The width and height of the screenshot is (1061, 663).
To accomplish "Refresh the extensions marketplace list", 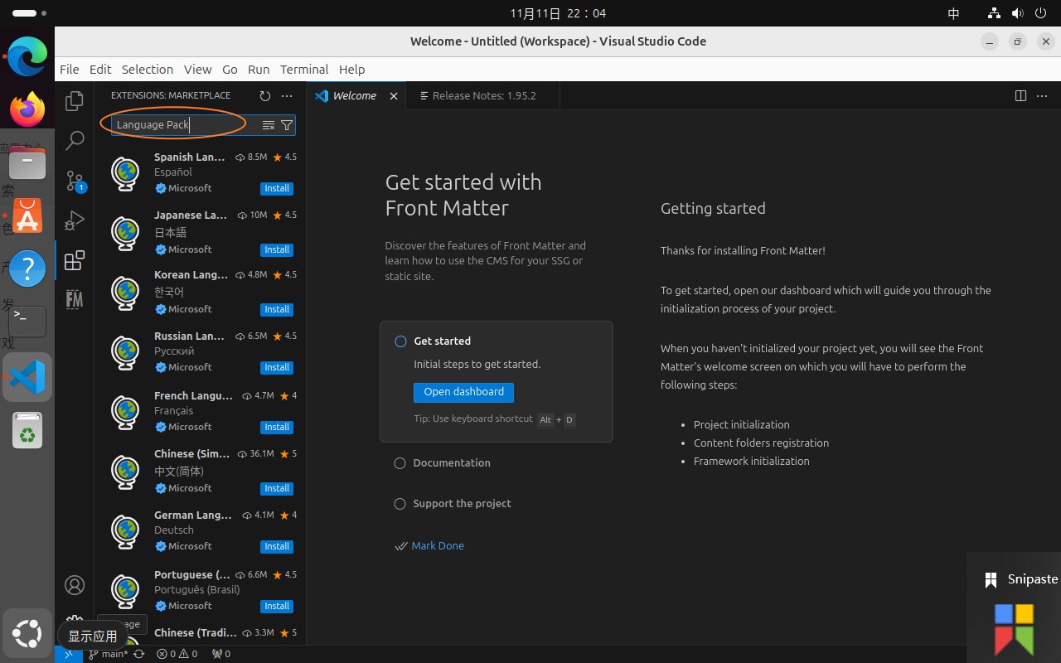I will coord(264,96).
